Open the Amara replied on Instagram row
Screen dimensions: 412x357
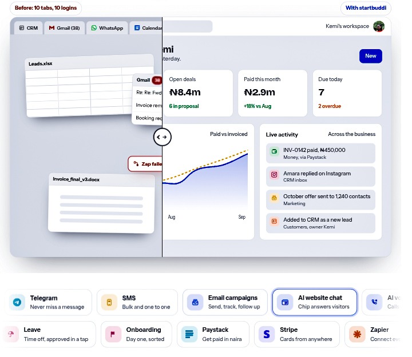[x=320, y=177]
